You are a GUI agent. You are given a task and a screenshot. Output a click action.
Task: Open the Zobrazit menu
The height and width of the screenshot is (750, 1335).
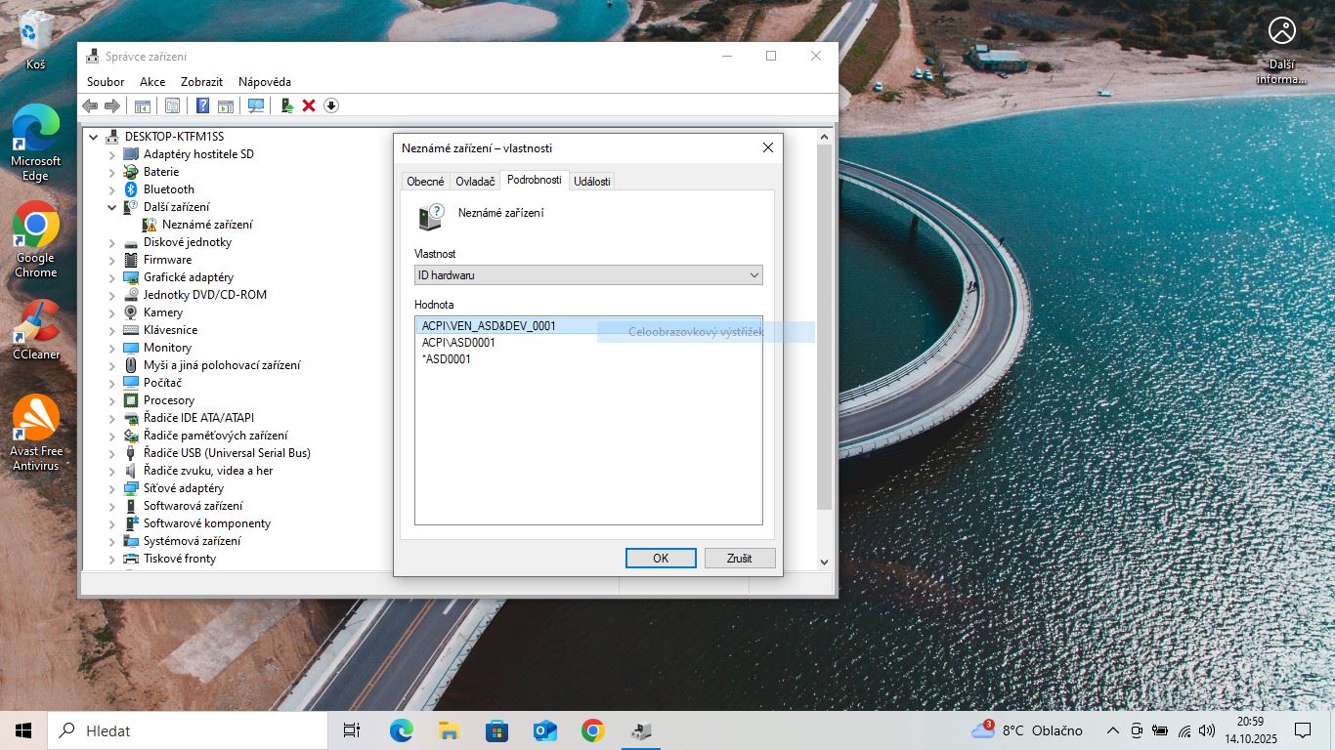pyautogui.click(x=201, y=82)
